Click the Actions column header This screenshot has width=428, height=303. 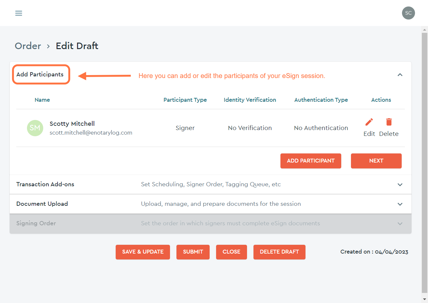coord(381,100)
